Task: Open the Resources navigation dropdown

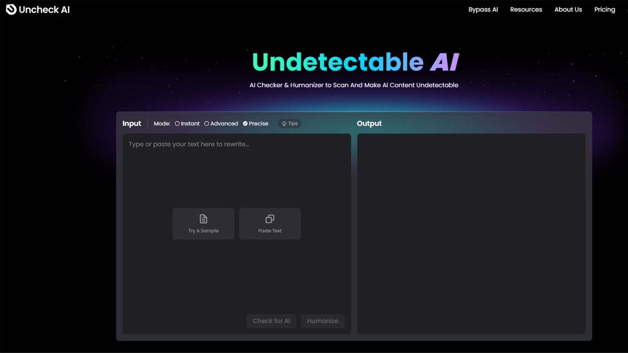Action: (x=526, y=9)
